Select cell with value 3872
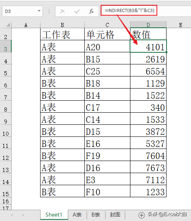This screenshot has height=221, width=191. point(148,131)
